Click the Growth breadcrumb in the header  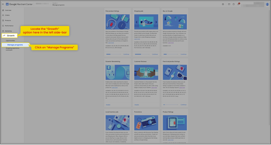click(x=55, y=3)
